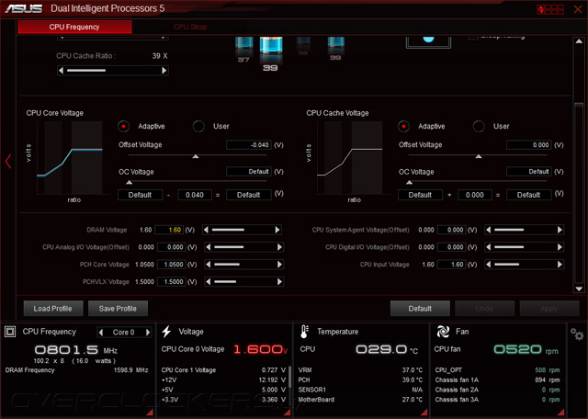The width and height of the screenshot is (588, 419).
Task: Decrease CPU Cache Ratio with left arrow
Action: tap(62, 71)
